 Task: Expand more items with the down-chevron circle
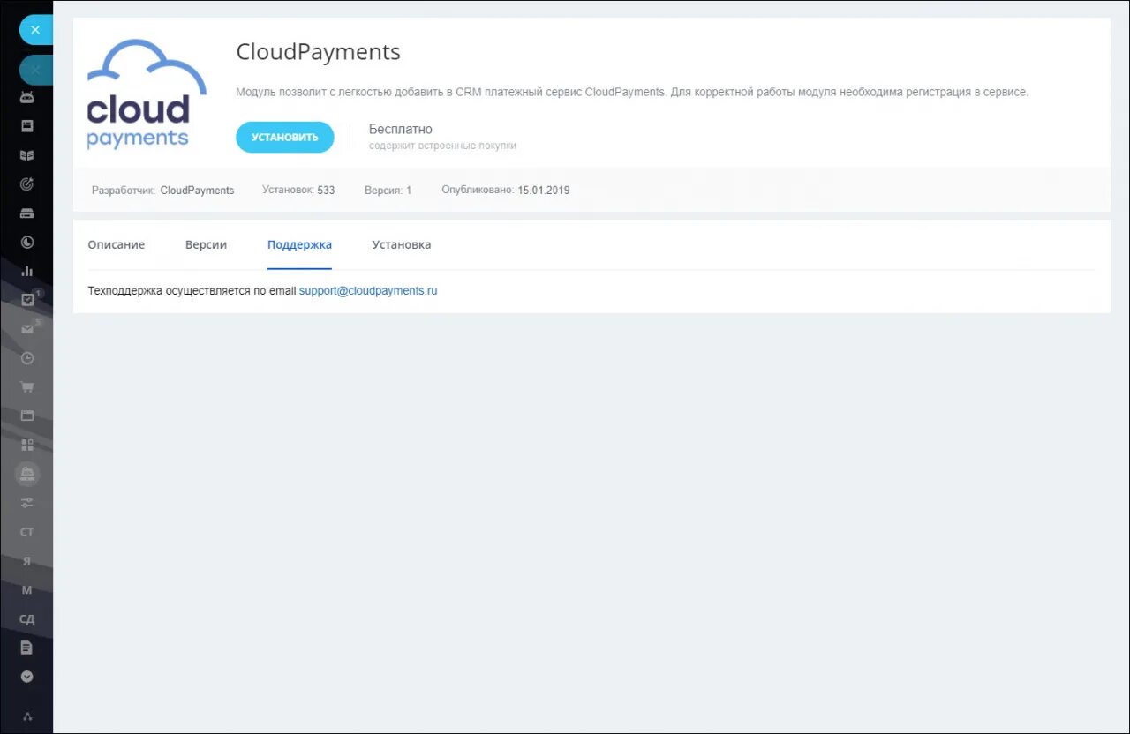pos(27,677)
